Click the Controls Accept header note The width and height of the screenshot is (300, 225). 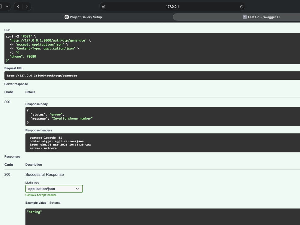[41, 195]
